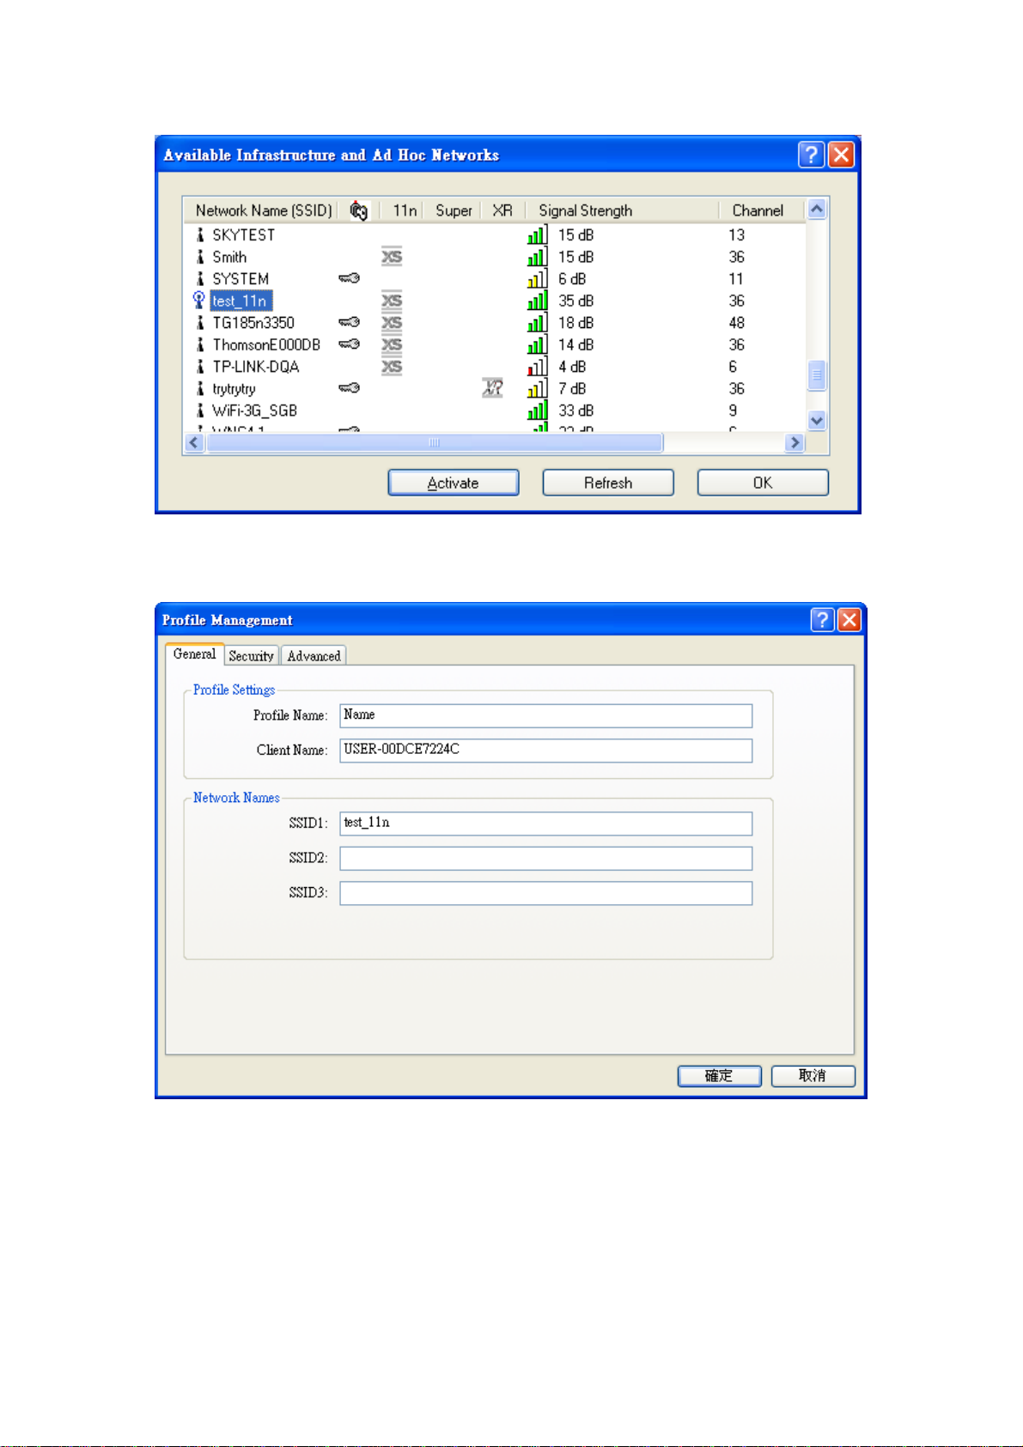Click the XS icon in TP-LINK-DQA row
Screen dimensions: 1023x1447
[392, 367]
